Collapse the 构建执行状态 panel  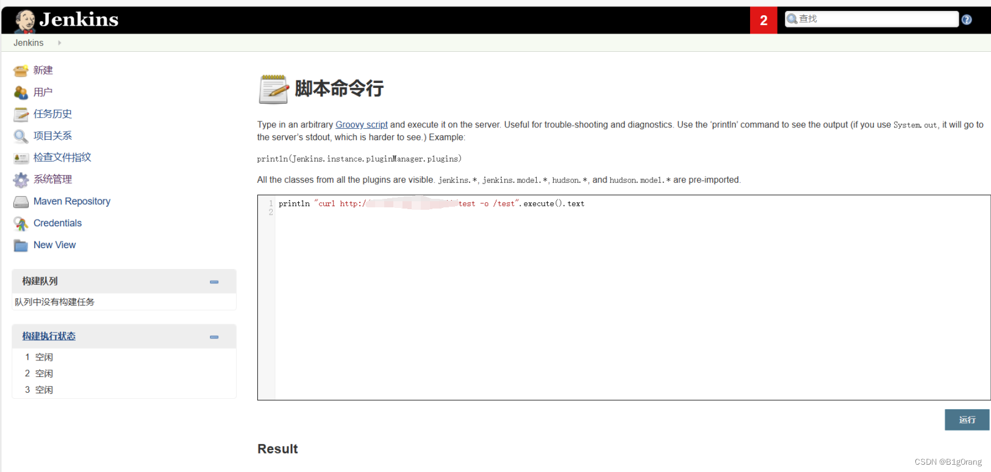(214, 337)
